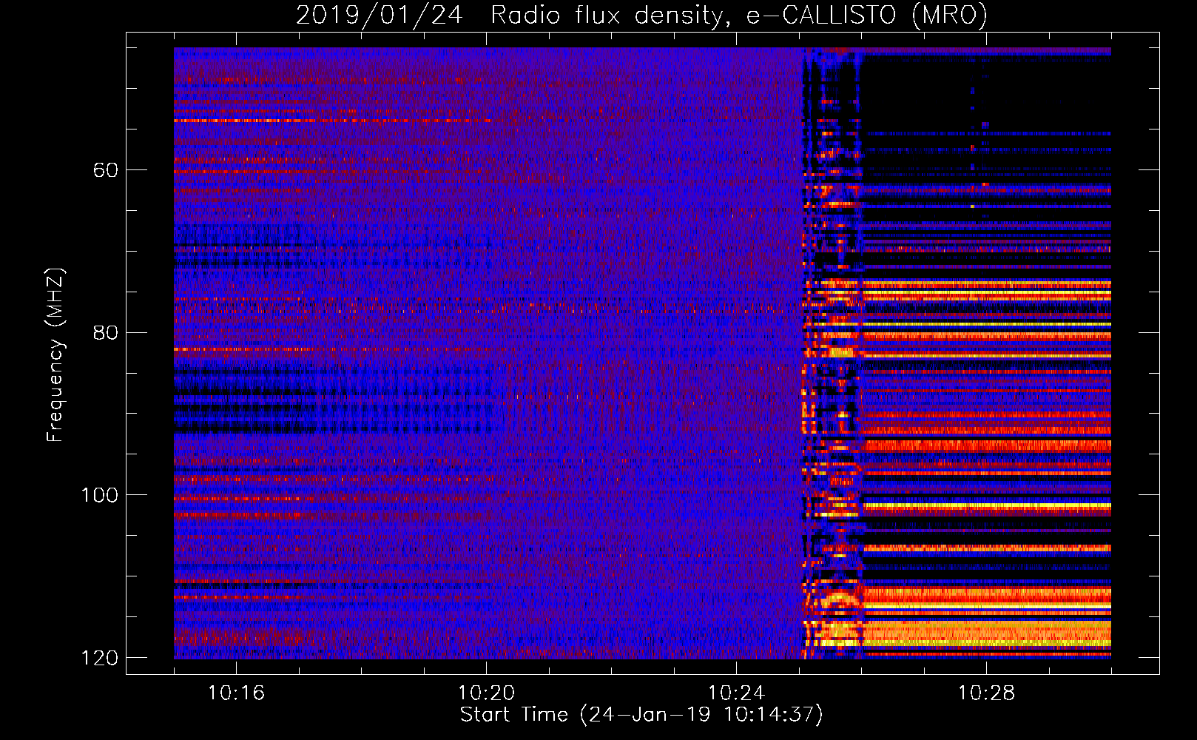
Task: Click the '10:20' time tick label
Action: coord(486,693)
